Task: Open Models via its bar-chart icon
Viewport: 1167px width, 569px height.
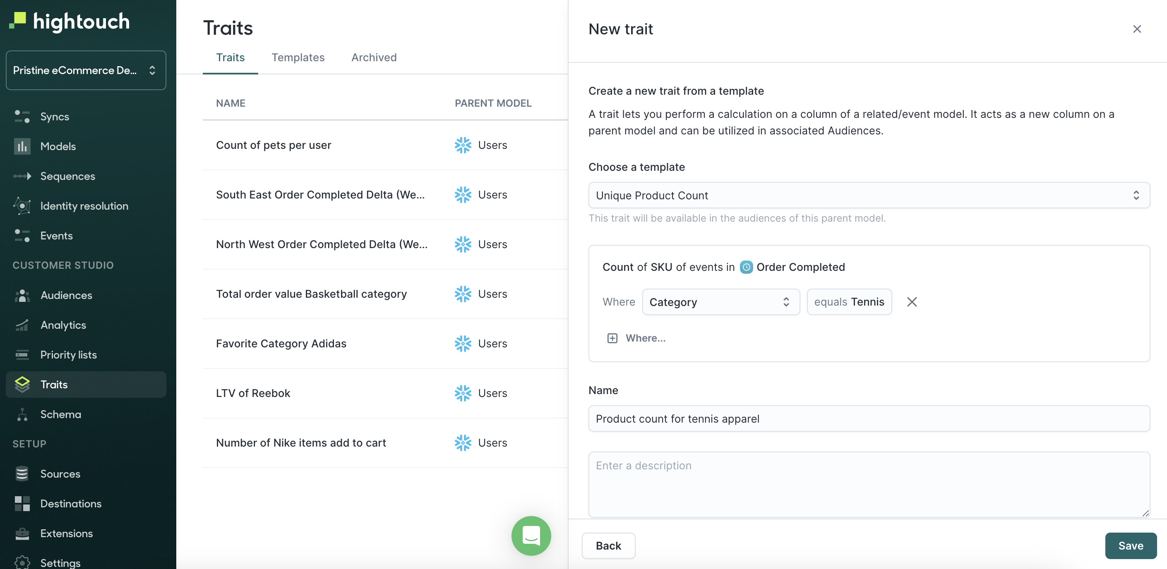Action: [x=22, y=146]
